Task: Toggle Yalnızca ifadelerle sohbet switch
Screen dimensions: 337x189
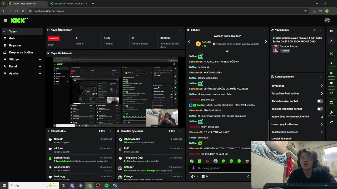Action: (x=320, y=109)
